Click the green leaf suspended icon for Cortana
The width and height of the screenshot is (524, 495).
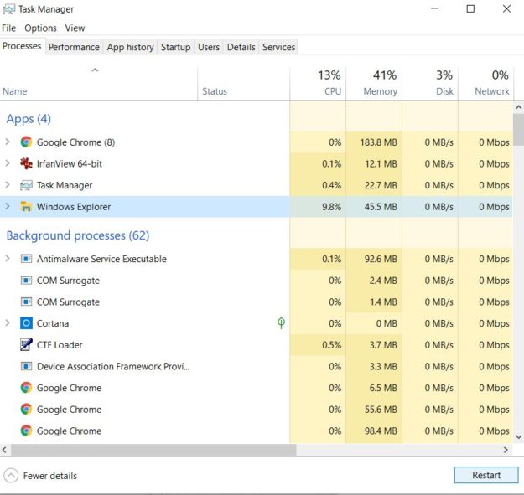(x=281, y=322)
